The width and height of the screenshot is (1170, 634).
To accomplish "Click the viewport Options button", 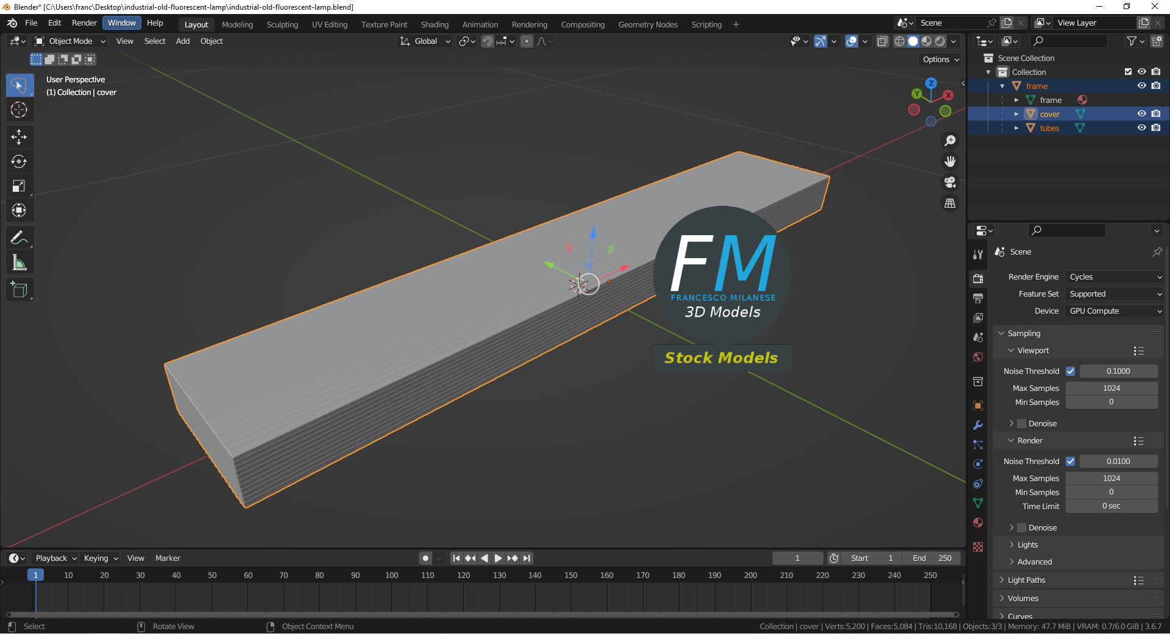I will coord(940,59).
